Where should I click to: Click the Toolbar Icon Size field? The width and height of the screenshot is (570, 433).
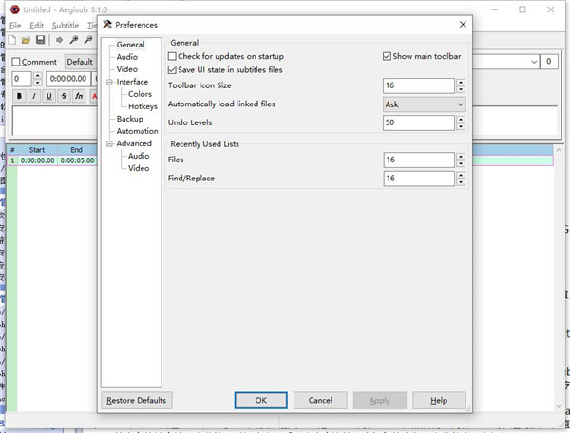419,85
